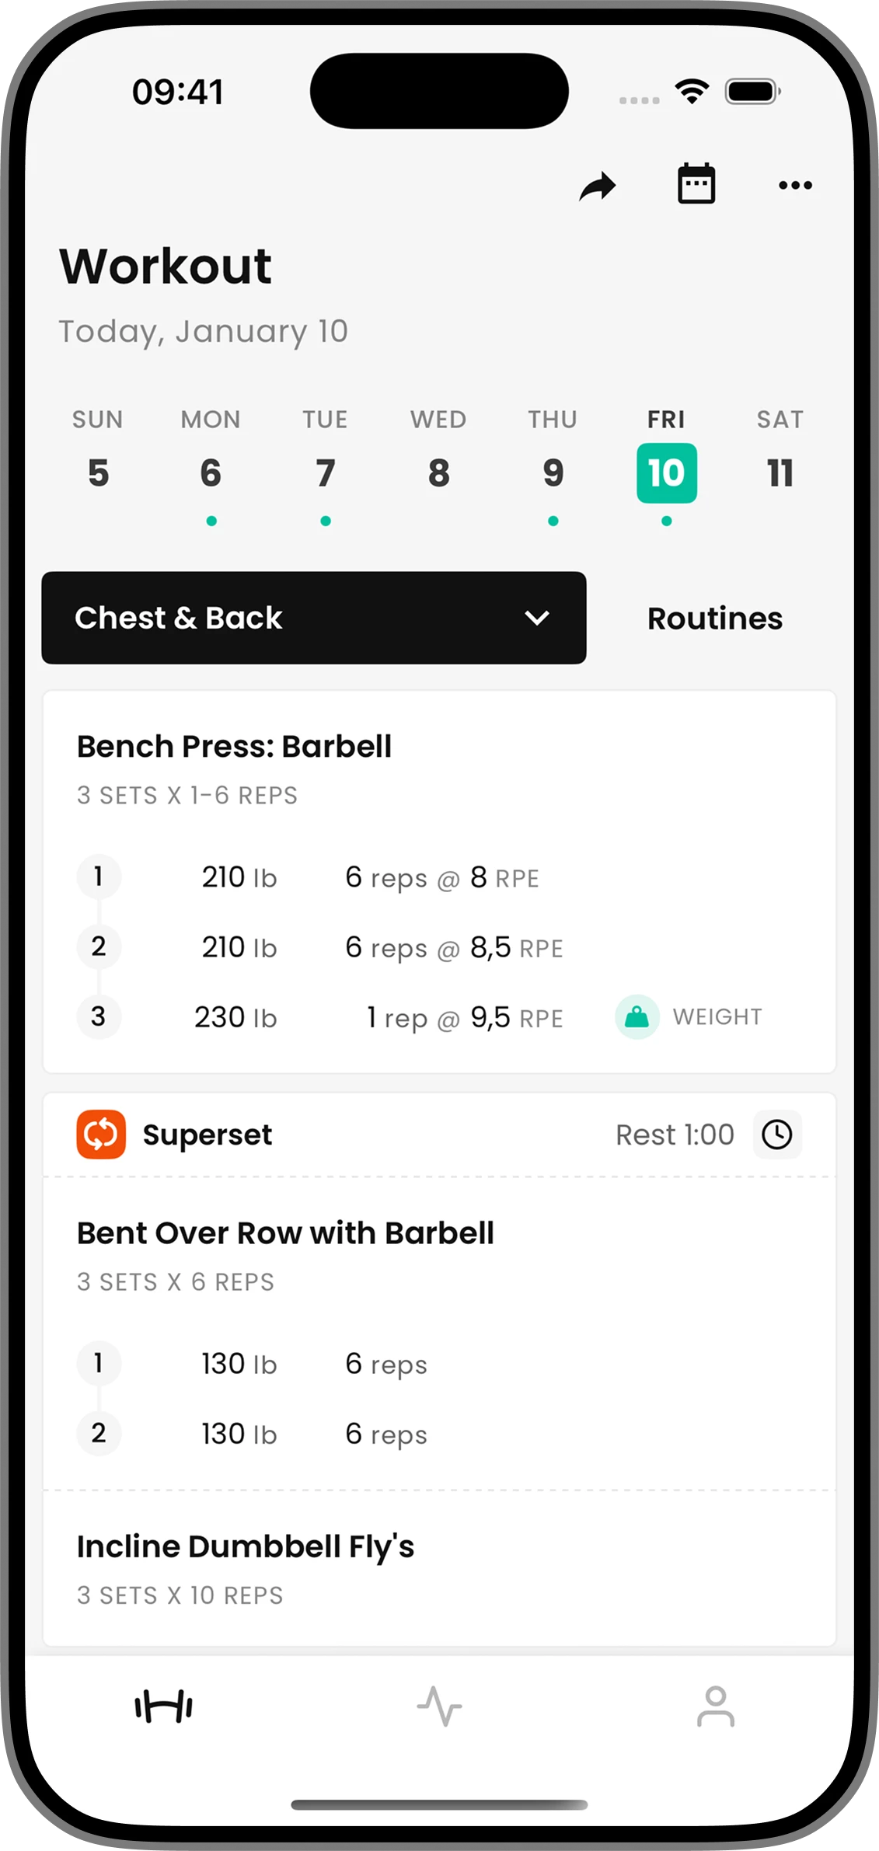Tap the share arrow icon

click(x=597, y=186)
